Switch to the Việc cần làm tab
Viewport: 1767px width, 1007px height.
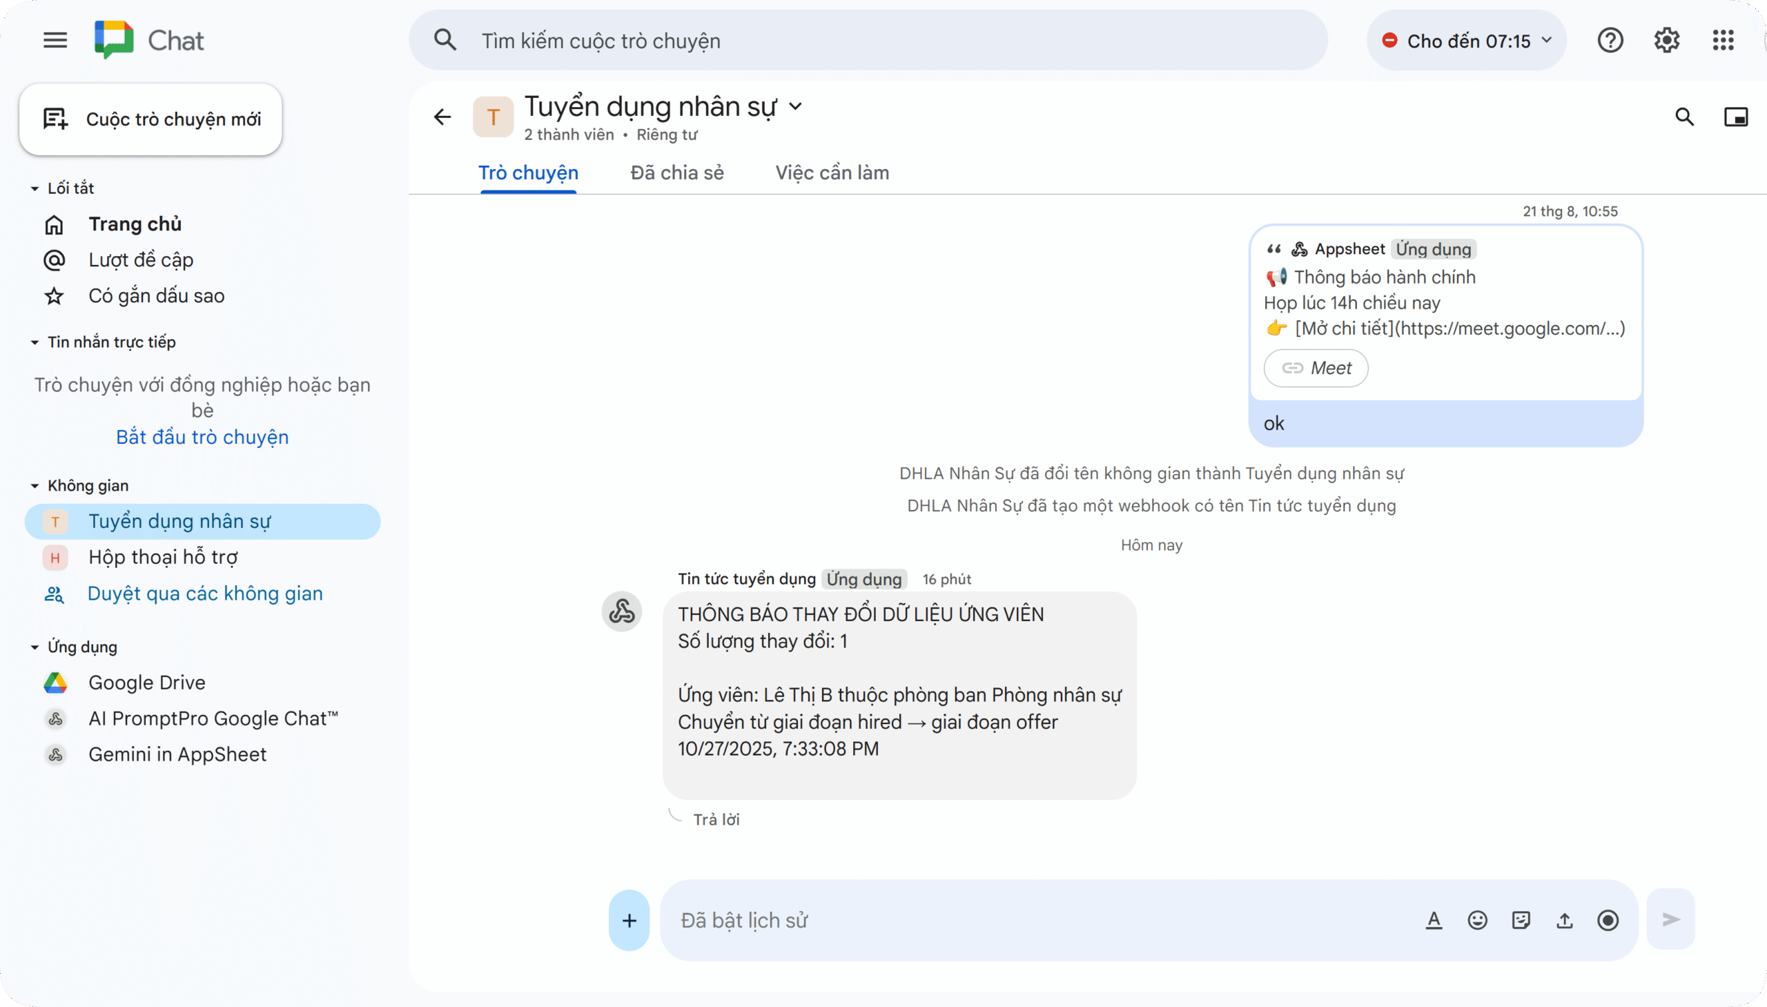point(832,173)
